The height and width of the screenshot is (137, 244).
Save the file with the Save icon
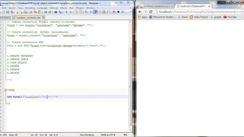pyautogui.click(x=8, y=12)
